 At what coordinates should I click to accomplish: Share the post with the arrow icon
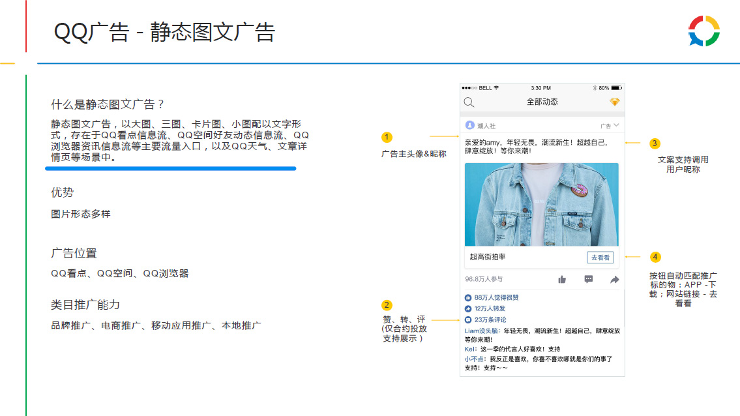point(614,280)
